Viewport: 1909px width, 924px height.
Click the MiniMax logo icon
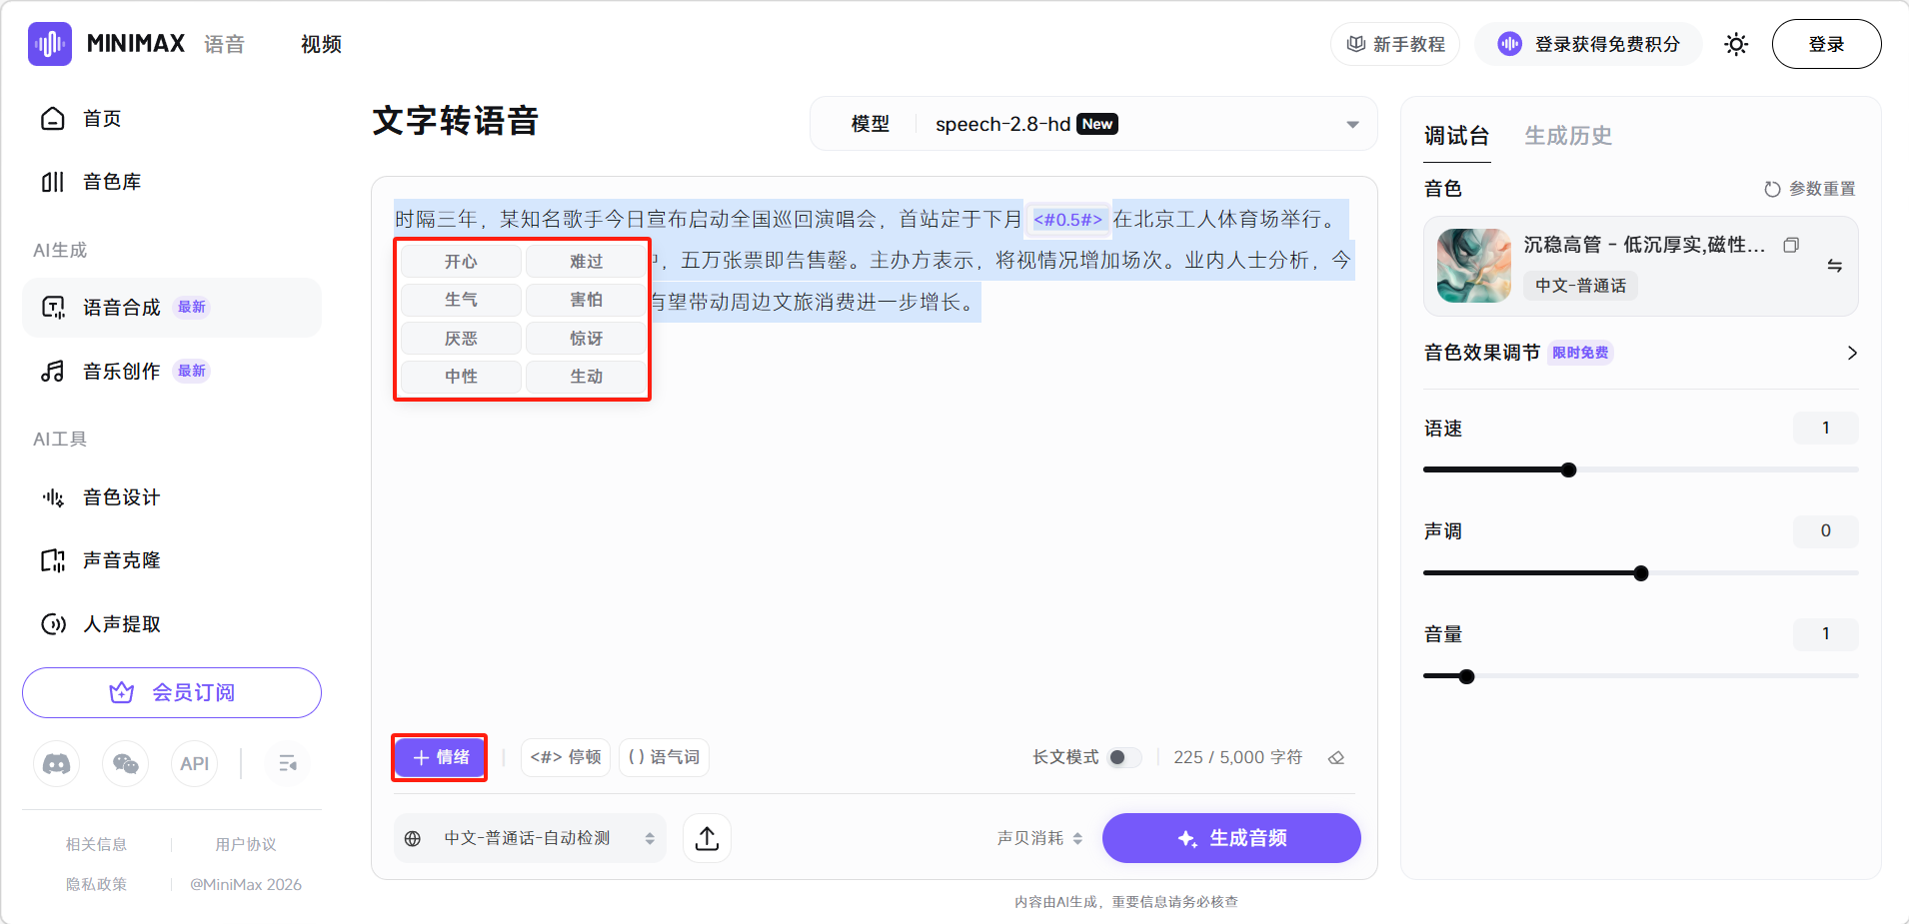pos(50,44)
